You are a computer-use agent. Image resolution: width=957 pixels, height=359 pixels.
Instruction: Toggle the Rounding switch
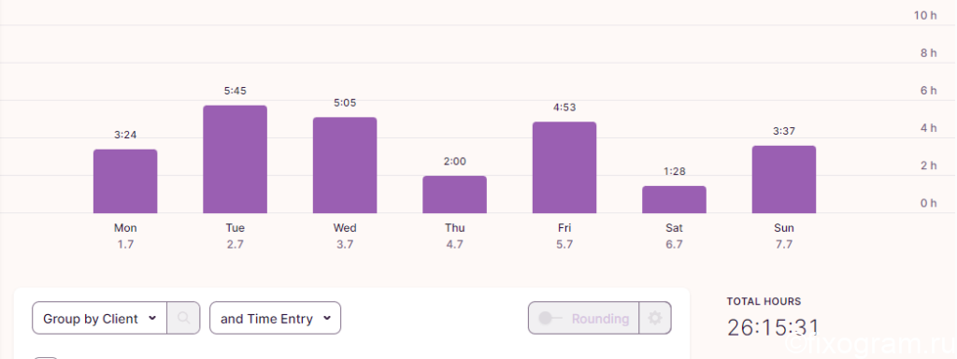click(x=550, y=318)
